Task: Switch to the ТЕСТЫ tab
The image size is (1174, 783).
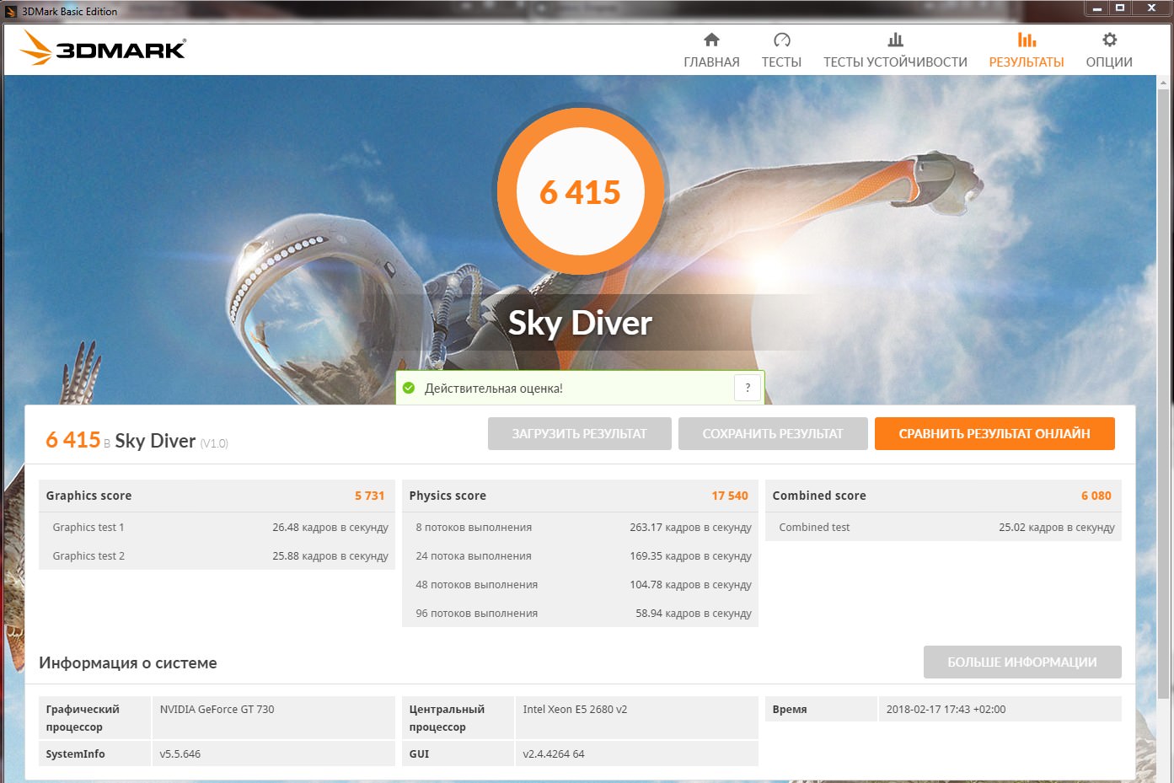Action: (x=781, y=51)
